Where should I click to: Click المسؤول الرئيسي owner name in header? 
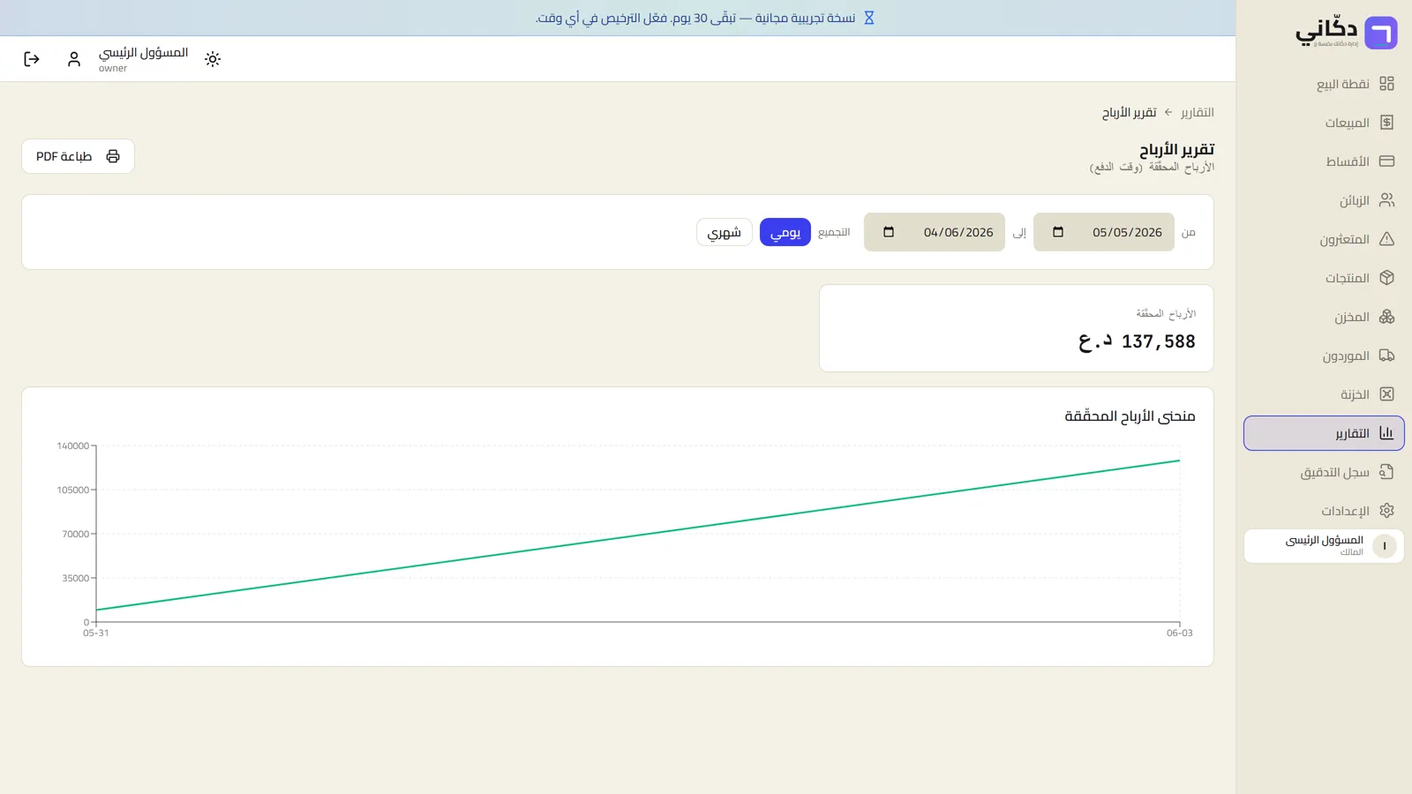[143, 53]
